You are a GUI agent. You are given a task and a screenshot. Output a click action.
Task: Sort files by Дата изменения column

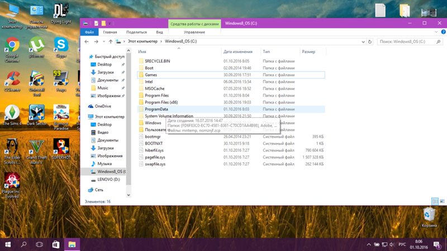238,52
